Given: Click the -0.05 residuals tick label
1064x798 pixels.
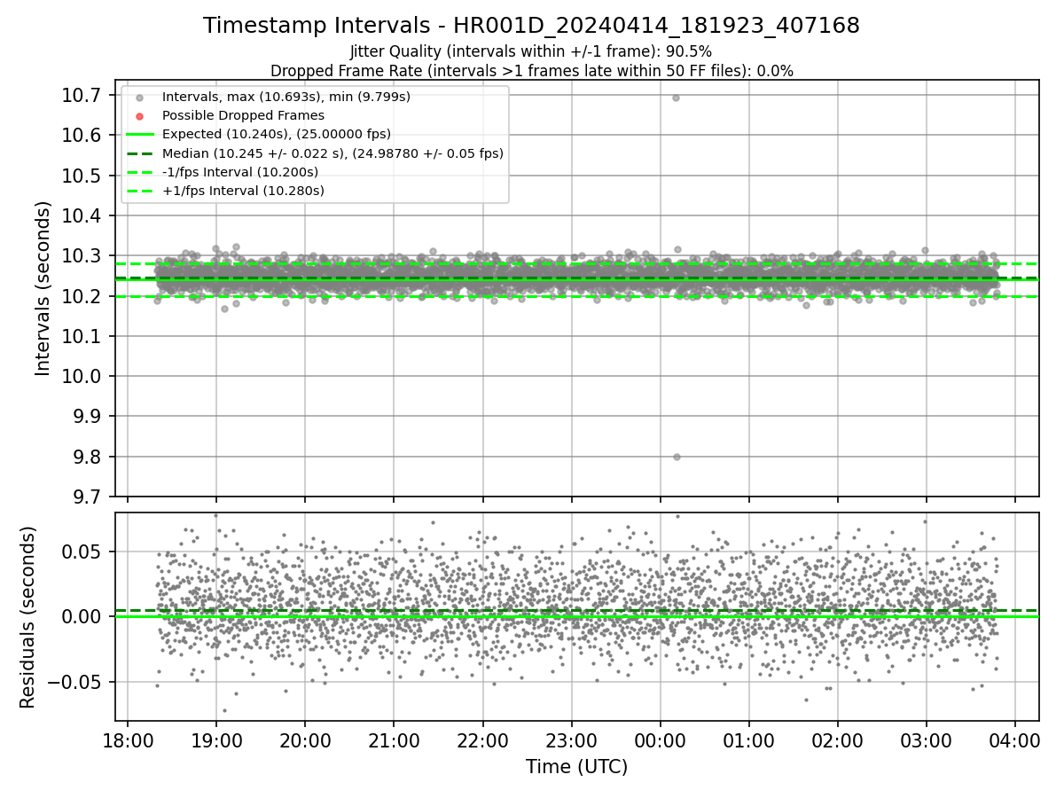Looking at the screenshot, I should 74,682.
